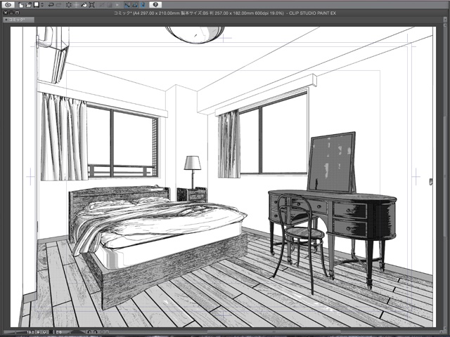The width and height of the screenshot is (450, 337).
Task: Click the Fit to screen black square icon
Action: (51, 332)
